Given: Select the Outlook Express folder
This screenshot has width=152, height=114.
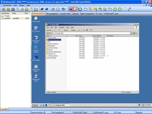Looking at the screenshot, I should [52, 48].
